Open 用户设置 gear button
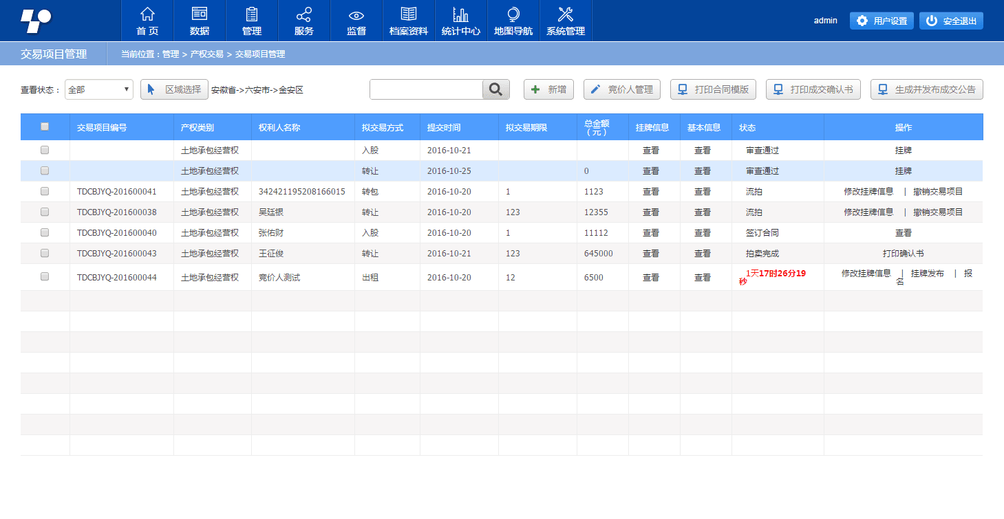Viewport: 1004px width, 519px height. tap(882, 21)
